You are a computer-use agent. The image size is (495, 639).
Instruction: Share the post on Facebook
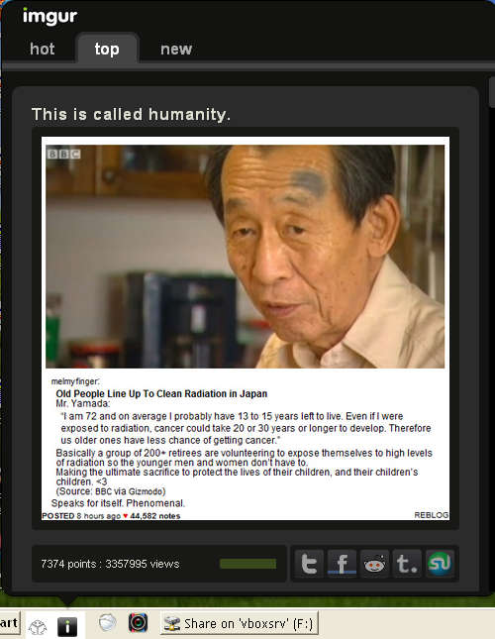[x=342, y=564]
